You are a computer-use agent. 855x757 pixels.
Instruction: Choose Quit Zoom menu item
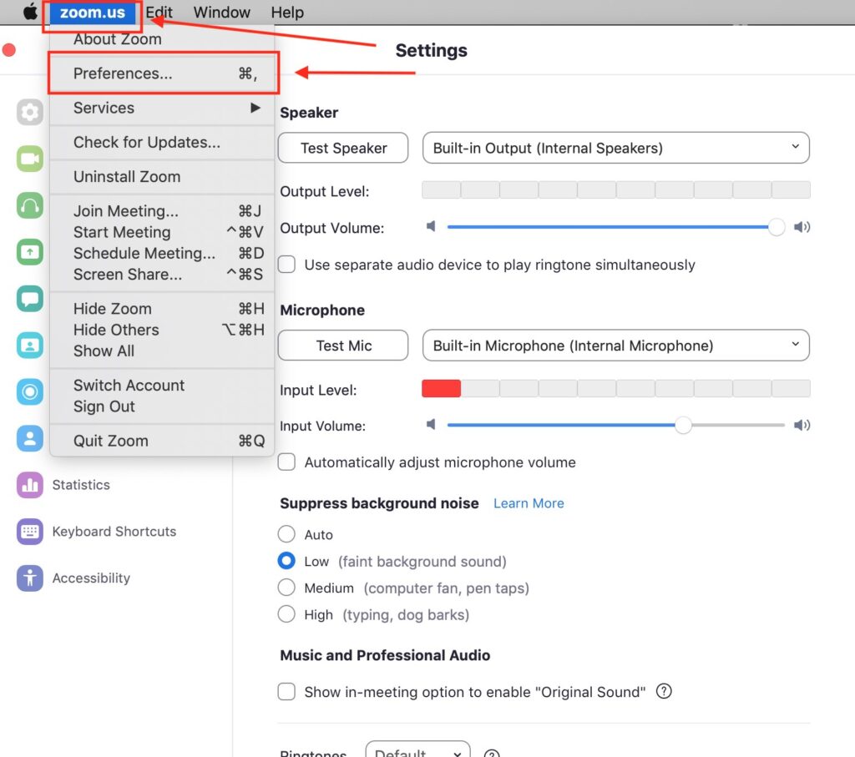[163, 441]
